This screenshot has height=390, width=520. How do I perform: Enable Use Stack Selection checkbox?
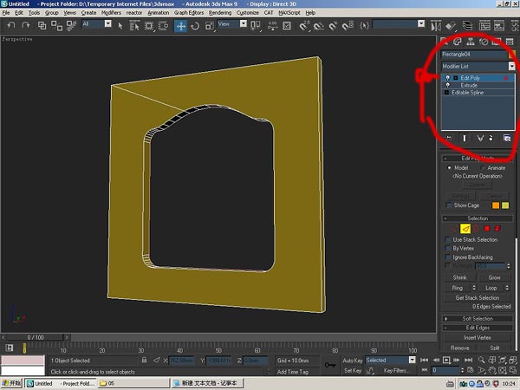[448, 239]
